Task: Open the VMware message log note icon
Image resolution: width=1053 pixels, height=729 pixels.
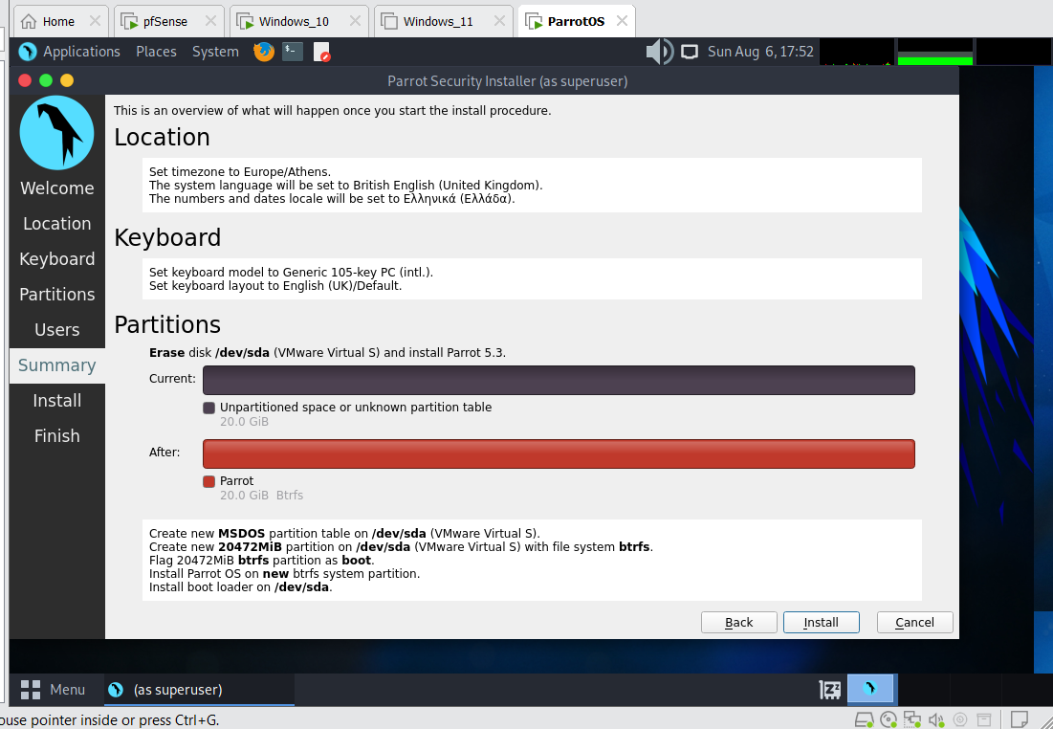Action: coord(1020,719)
